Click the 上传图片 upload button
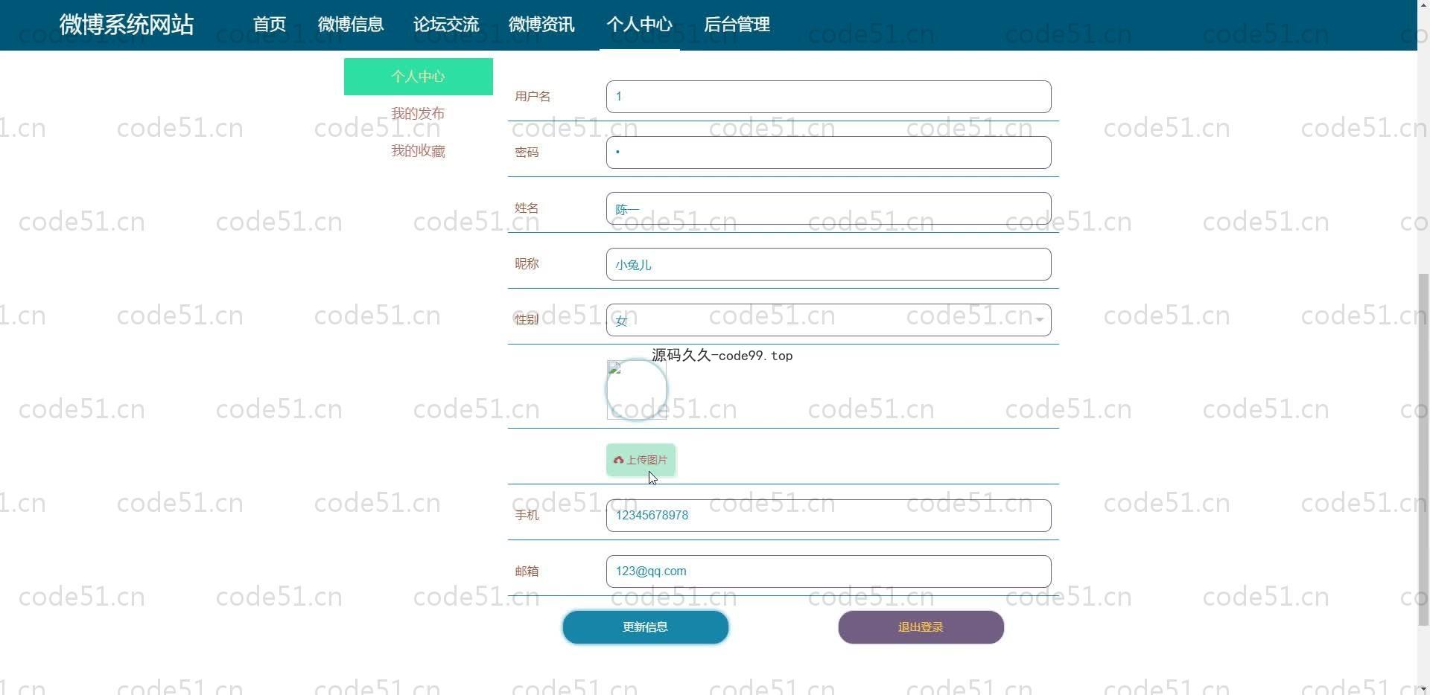Viewport: 1430px width, 695px height. pos(641,460)
